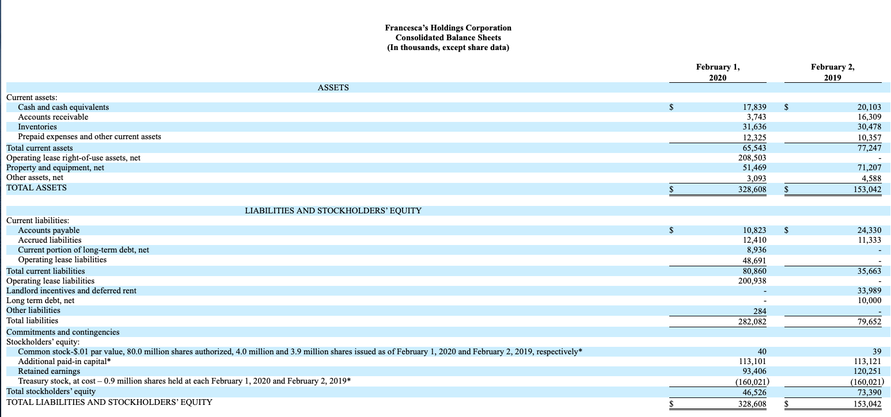Viewport: 891px width, 417px height.
Task: Click 'LIABILITIES AND STOCKHOLDERS' EQUITY' section heading
Action: click(x=333, y=211)
